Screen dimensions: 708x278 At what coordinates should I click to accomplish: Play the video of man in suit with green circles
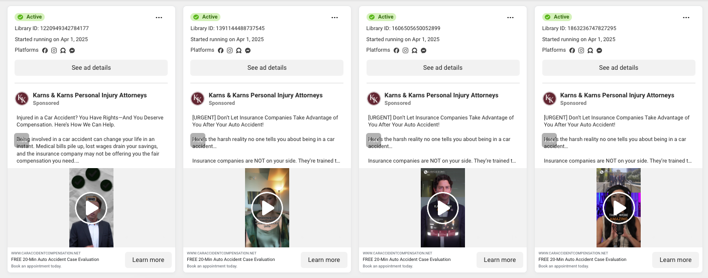pos(91,208)
